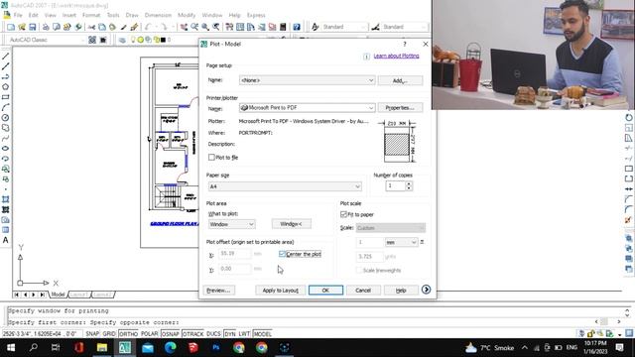
Task: Click the Save icon in Standard toolbar
Action: [x=33, y=27]
